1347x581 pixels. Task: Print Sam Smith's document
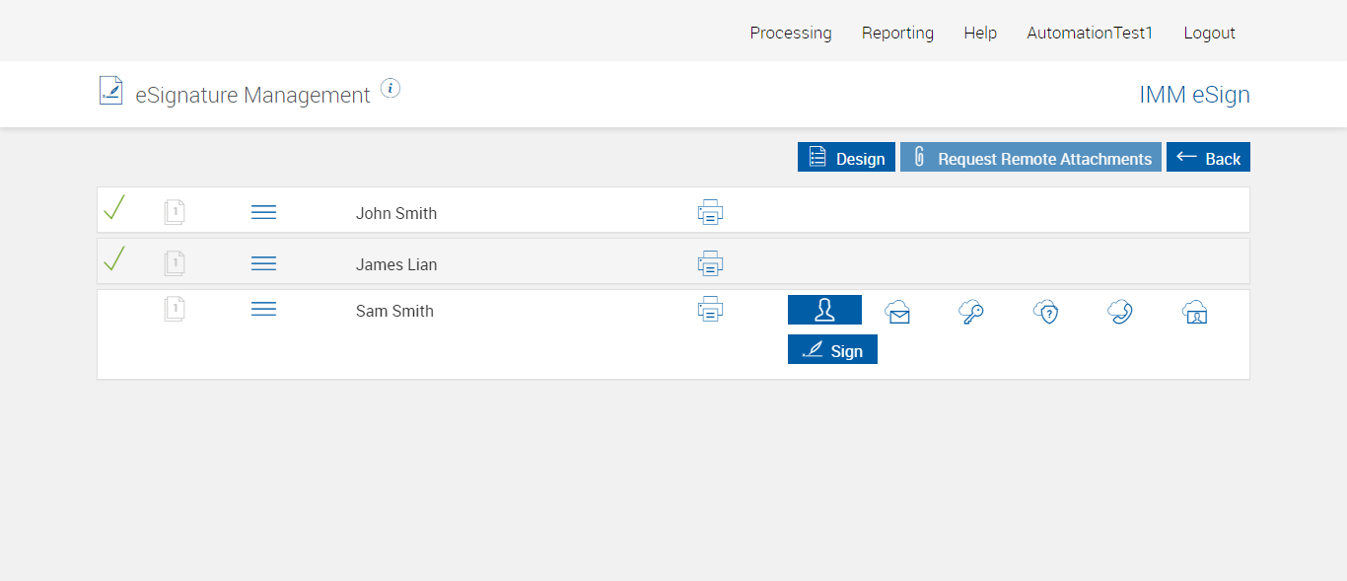coord(710,310)
